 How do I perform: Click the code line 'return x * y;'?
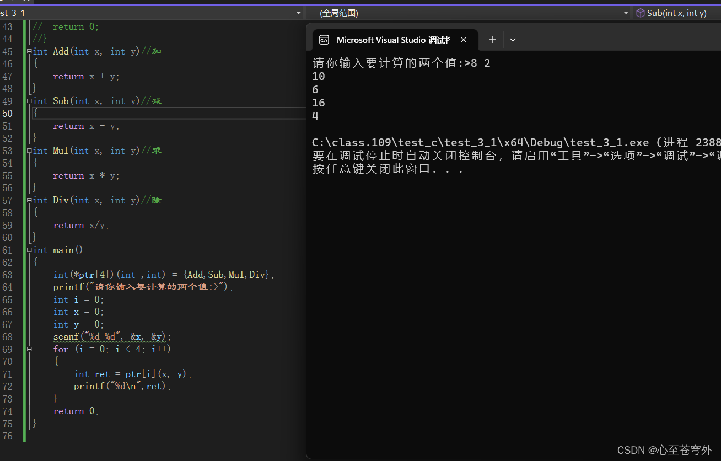pyautogui.click(x=86, y=175)
